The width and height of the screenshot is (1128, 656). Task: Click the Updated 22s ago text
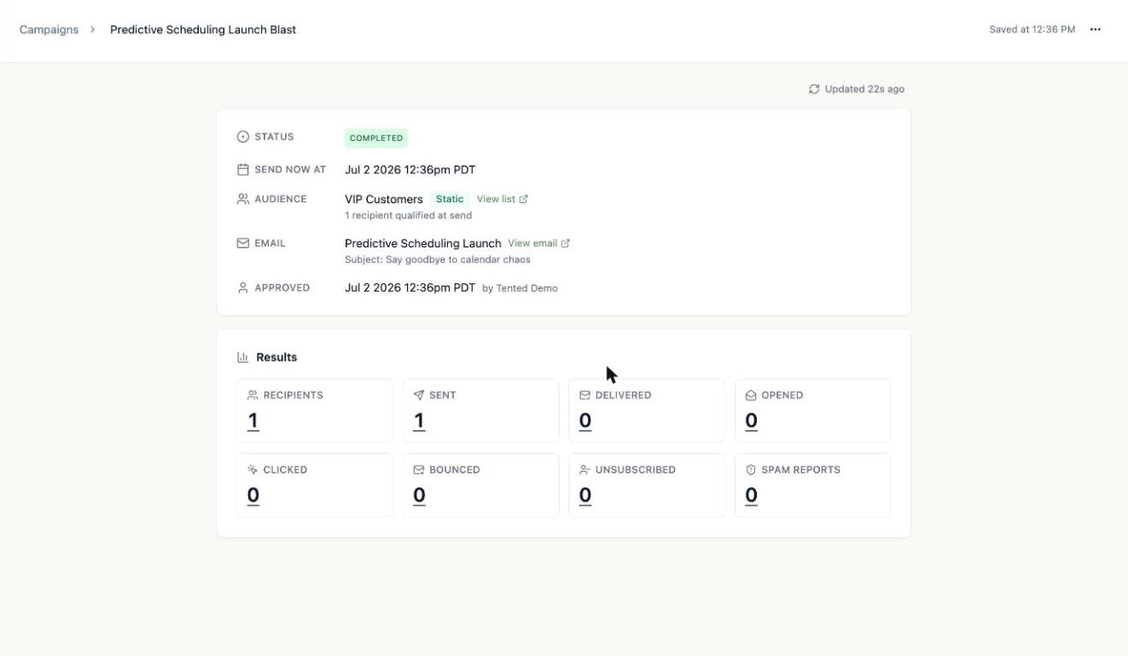(x=864, y=89)
